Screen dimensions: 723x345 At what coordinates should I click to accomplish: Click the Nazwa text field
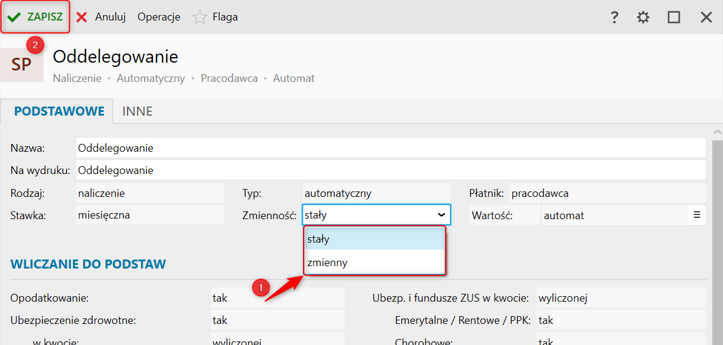(390, 148)
